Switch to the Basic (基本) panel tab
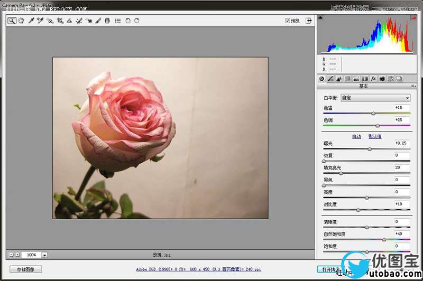This screenshot has width=423, height=281. (x=321, y=79)
